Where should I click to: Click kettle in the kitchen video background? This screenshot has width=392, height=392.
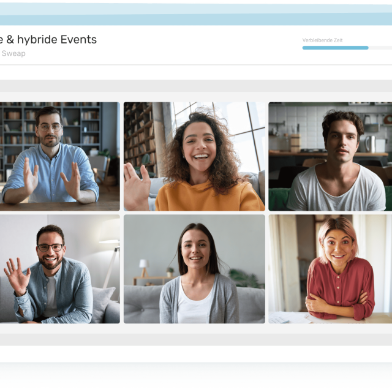(371, 144)
